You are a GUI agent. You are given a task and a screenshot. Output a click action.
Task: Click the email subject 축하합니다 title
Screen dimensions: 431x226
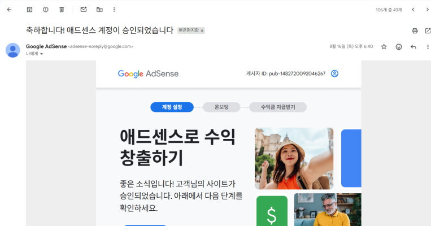pyautogui.click(x=99, y=30)
